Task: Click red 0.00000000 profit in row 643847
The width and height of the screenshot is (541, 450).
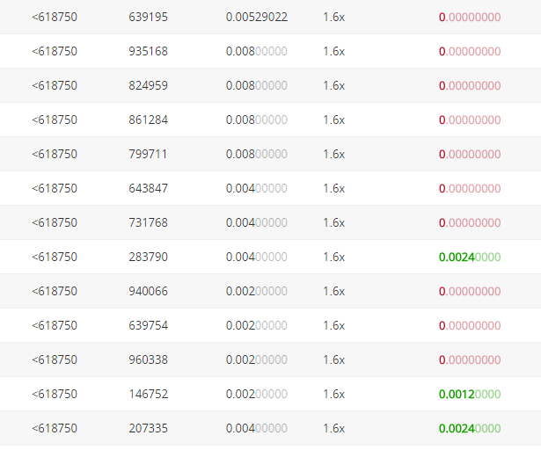Action: 470,188
